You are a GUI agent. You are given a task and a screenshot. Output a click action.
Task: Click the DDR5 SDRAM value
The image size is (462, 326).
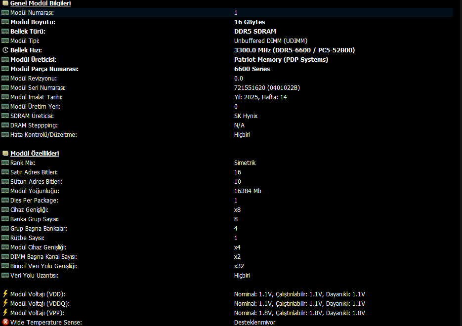tap(255, 32)
